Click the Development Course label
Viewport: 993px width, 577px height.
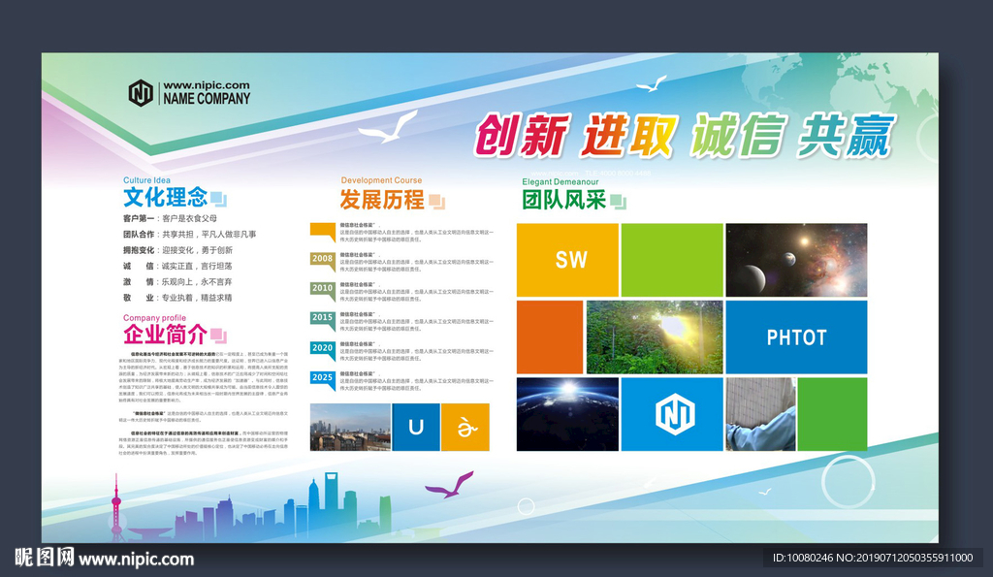[x=381, y=180]
